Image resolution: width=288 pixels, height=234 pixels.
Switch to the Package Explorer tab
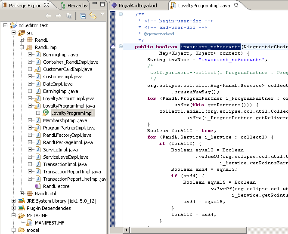[25, 6]
